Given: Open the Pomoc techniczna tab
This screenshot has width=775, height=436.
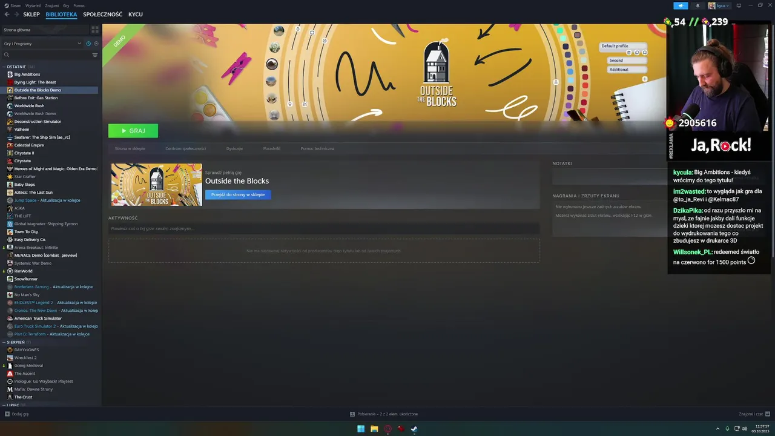Looking at the screenshot, I should point(317,148).
